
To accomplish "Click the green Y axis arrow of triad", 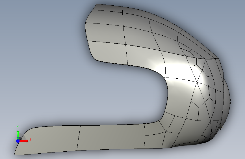I will point(18,135).
